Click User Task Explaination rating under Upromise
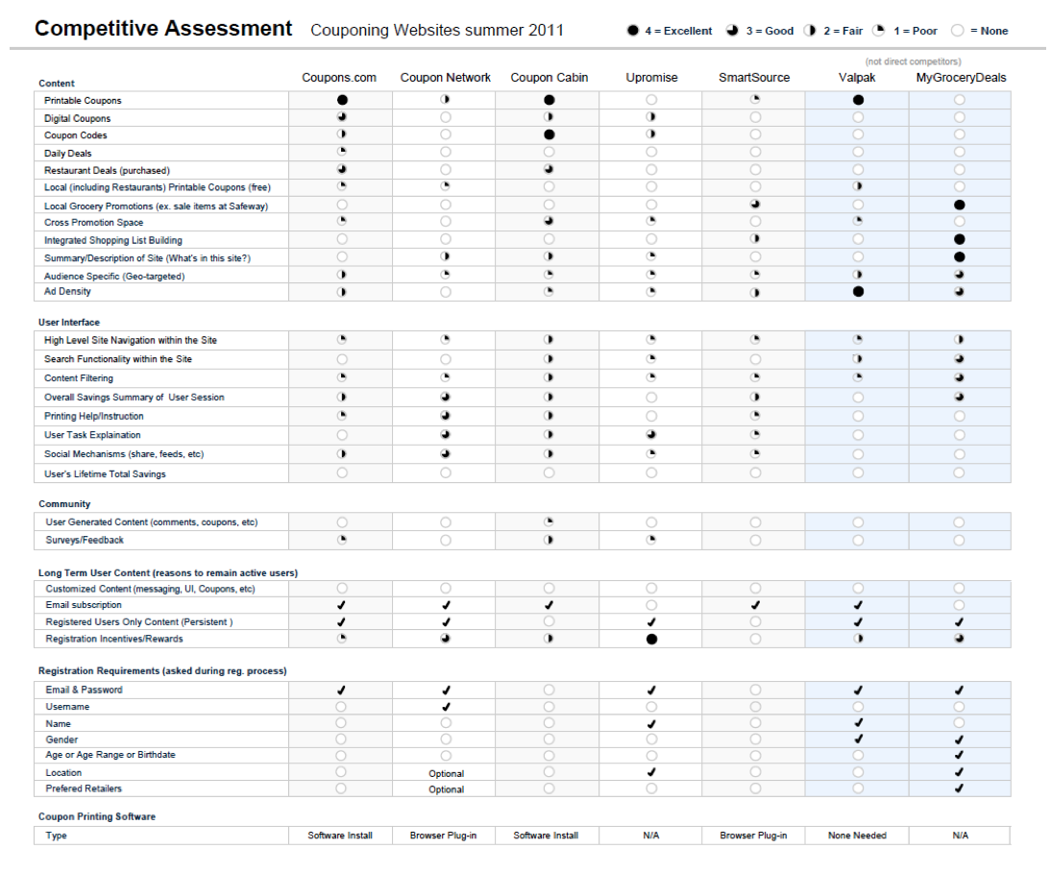 (x=650, y=435)
